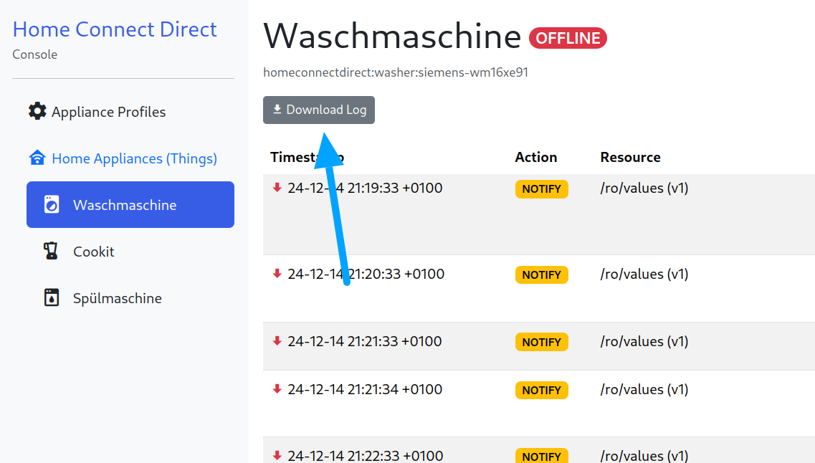
Task: Click the red OFFLINE status badge
Action: point(568,38)
